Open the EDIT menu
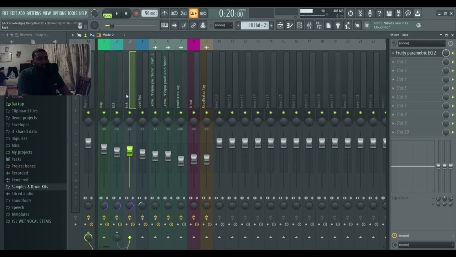The height and width of the screenshot is (257, 456). (14, 13)
